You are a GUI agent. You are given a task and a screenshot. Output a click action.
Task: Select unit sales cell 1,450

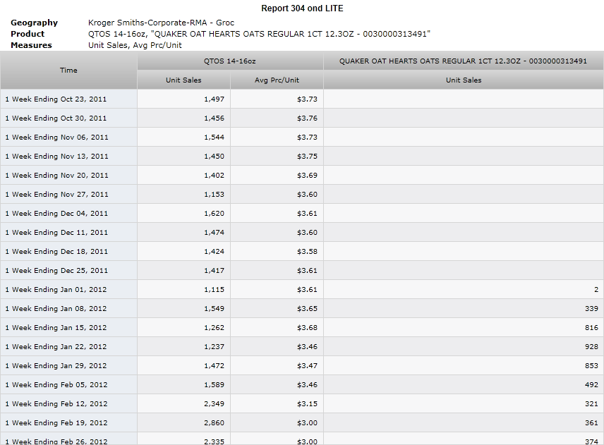click(x=183, y=157)
